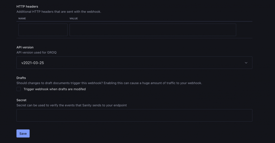This screenshot has width=275, height=143.
Task: Tick the drafts trigger checkbox
Action: pos(19,89)
